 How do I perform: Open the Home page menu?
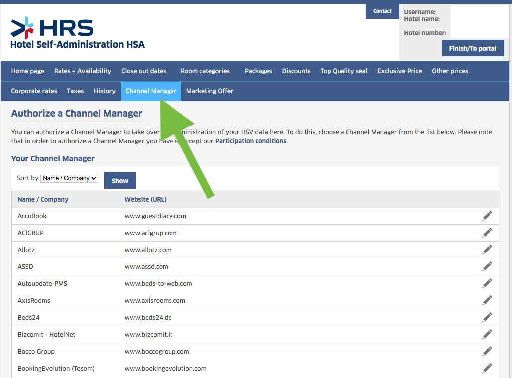click(x=28, y=71)
